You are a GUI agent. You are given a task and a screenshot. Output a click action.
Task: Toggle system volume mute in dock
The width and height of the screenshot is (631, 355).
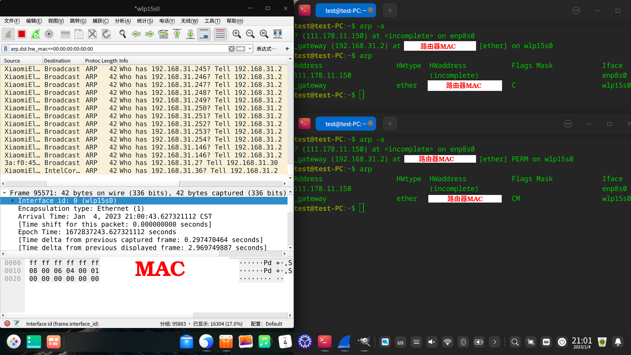[431, 342]
